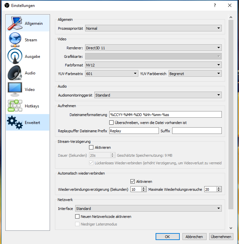
Task: Open Video settings monitor icon
Action: 15,89
